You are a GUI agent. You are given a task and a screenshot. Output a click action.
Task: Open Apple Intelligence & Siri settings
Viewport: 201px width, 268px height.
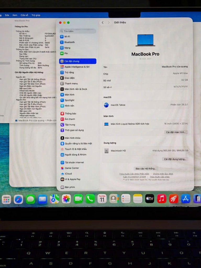(x=75, y=67)
